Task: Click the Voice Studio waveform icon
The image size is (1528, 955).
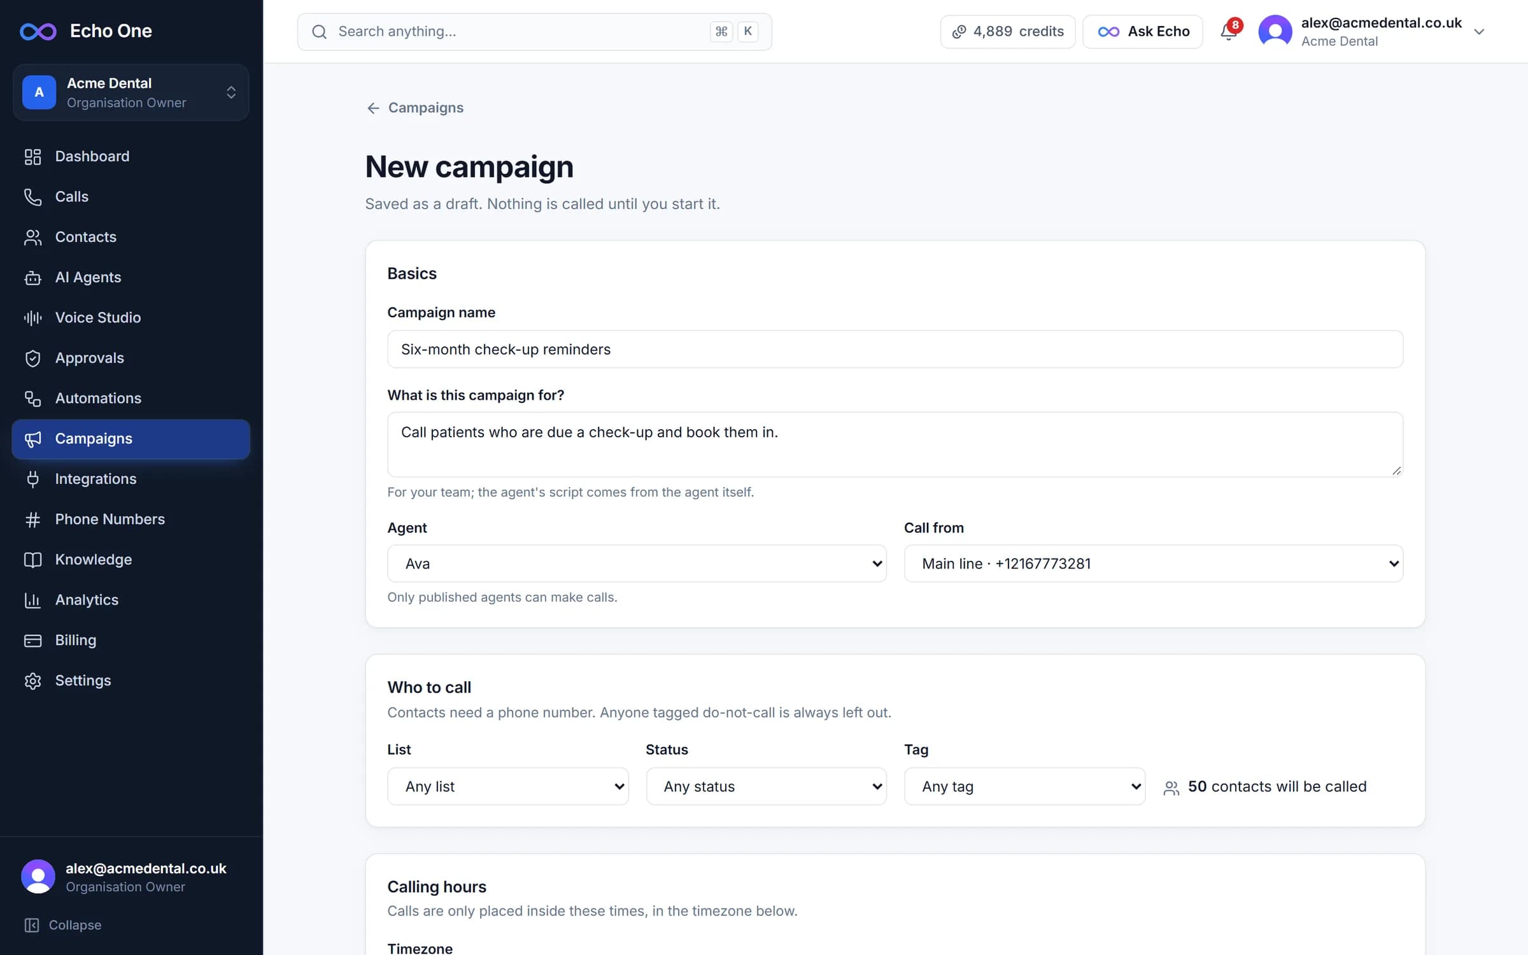Action: point(32,318)
